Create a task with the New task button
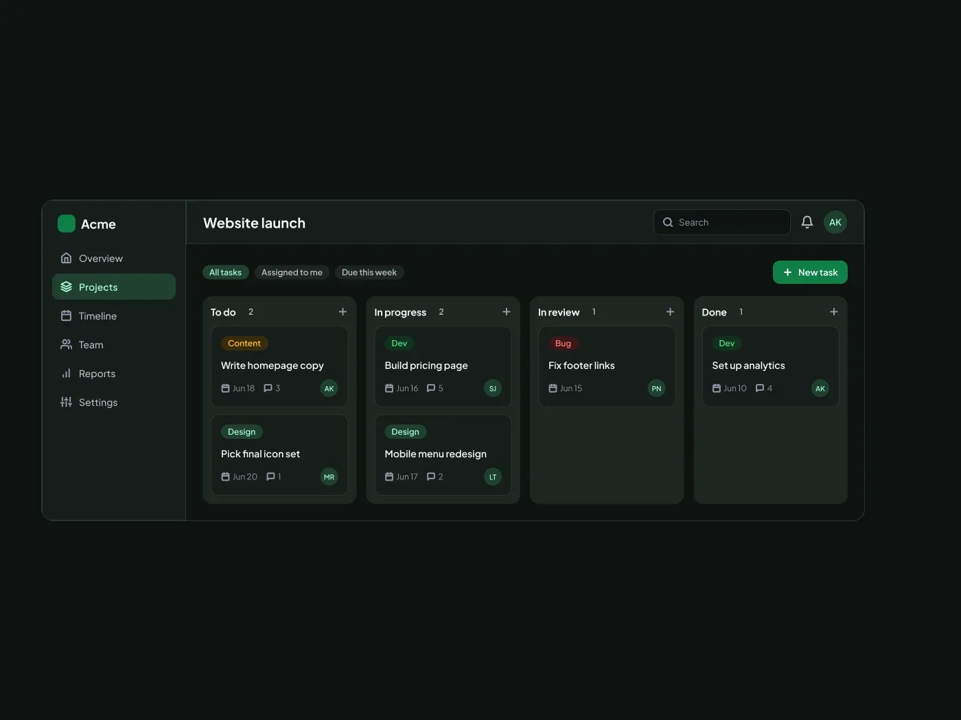 [810, 272]
